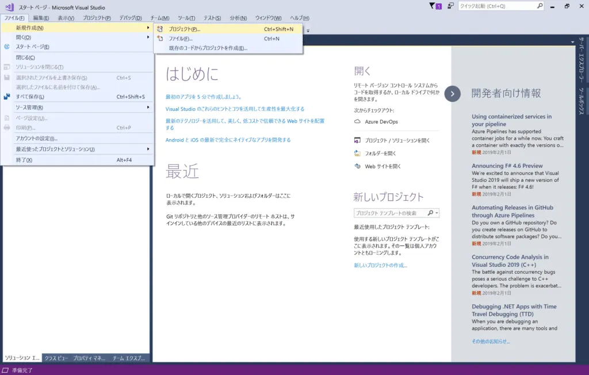Open the 分析(N) menu
Screen dimensions: 589x375
tap(238, 18)
